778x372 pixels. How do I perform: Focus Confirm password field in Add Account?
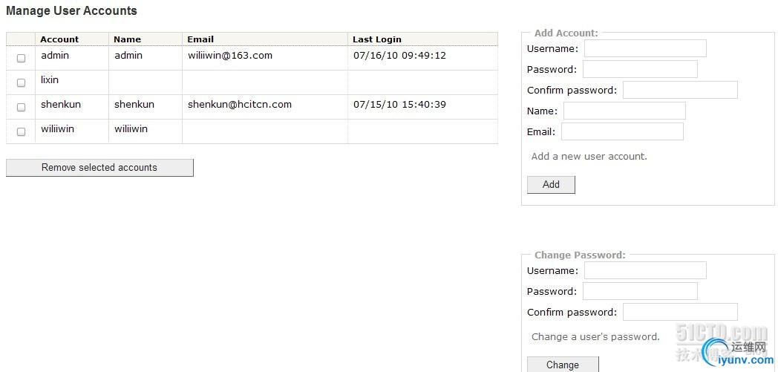pos(680,91)
